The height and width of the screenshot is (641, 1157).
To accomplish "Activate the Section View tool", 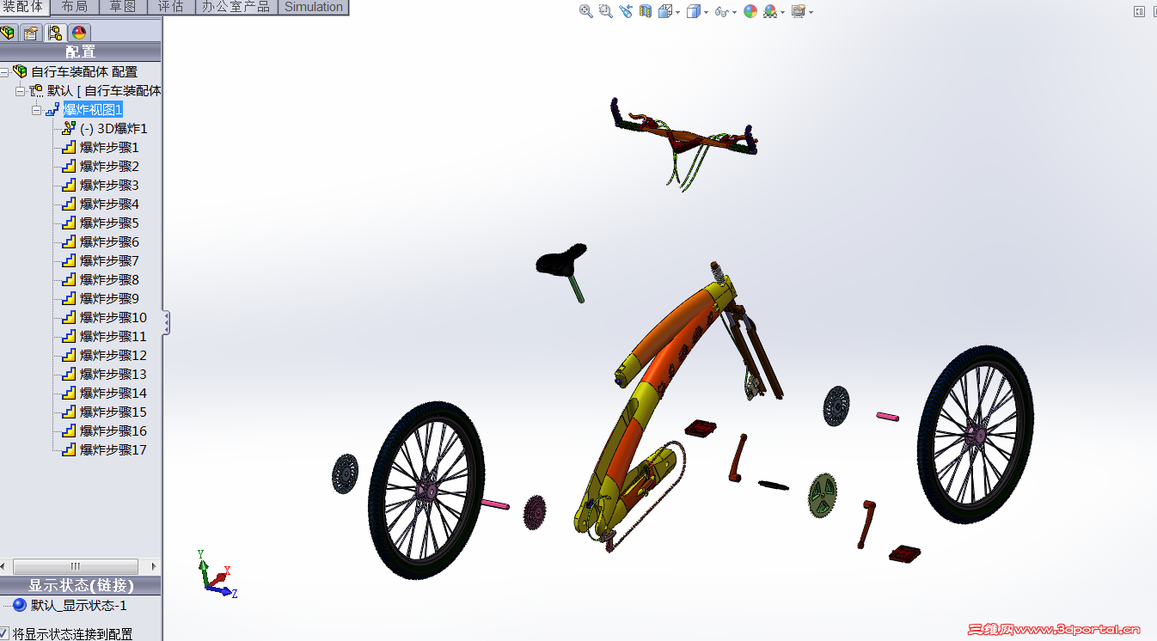I will point(645,10).
